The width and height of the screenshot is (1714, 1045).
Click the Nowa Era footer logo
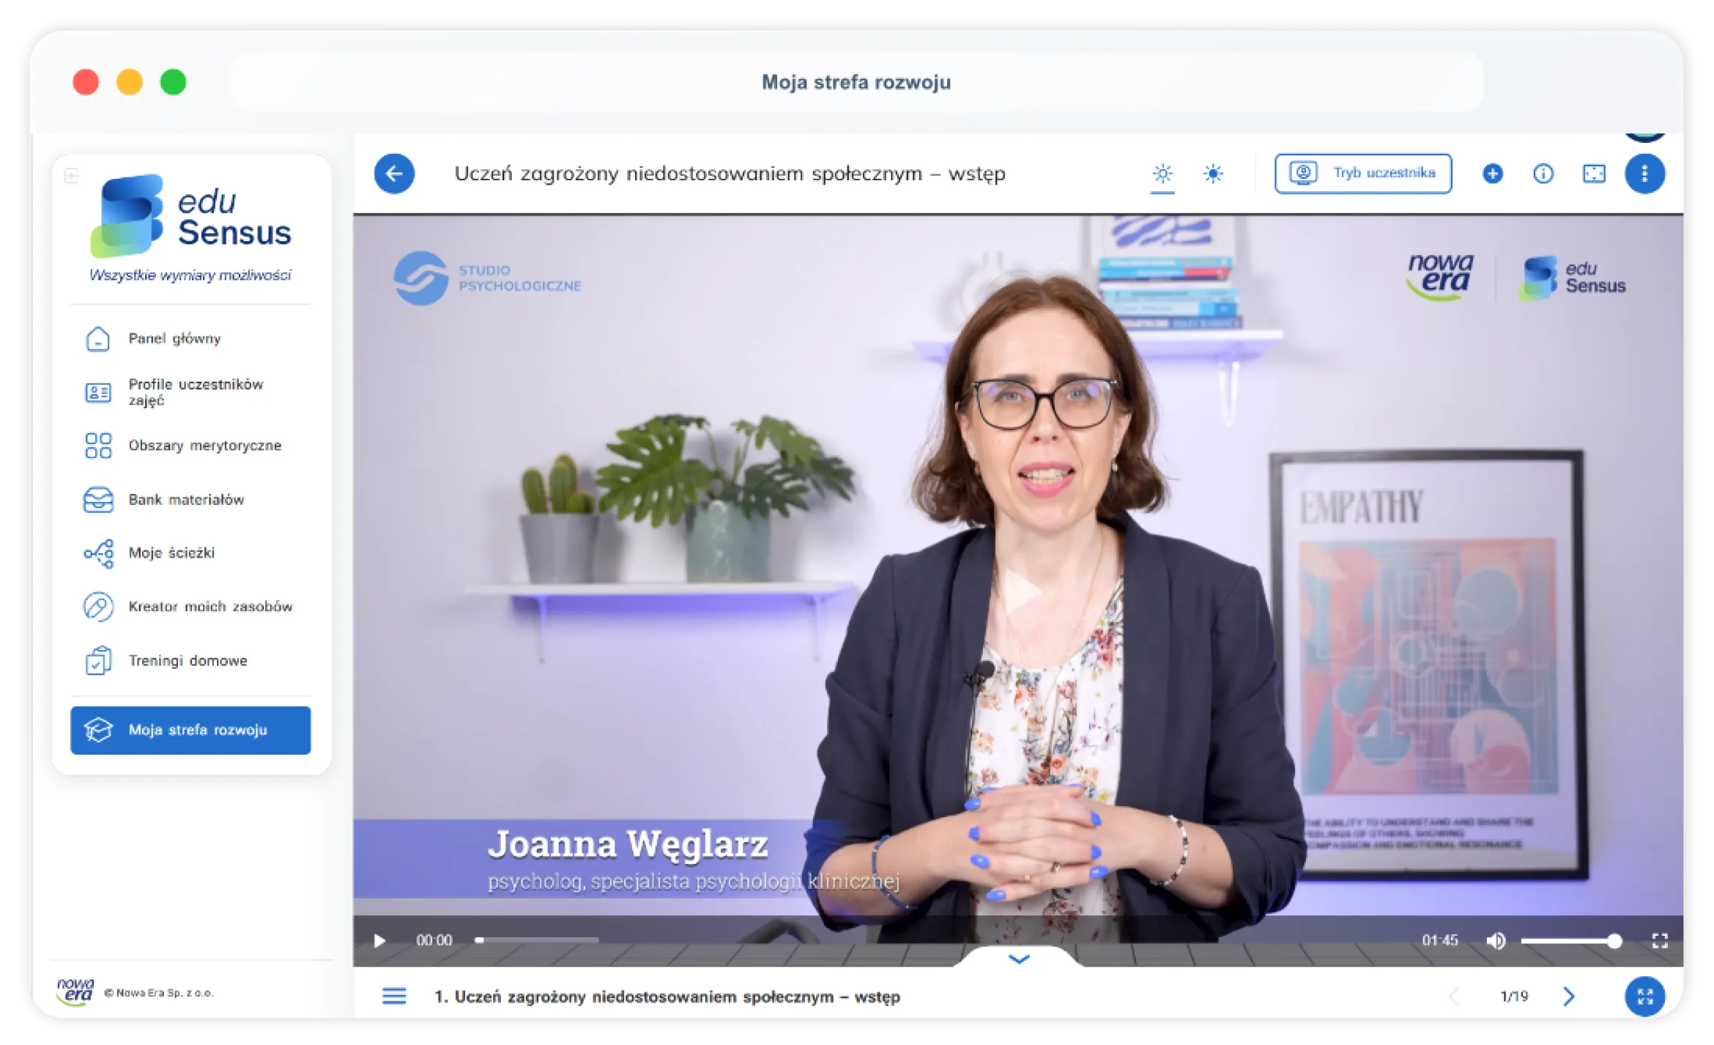[x=75, y=992]
